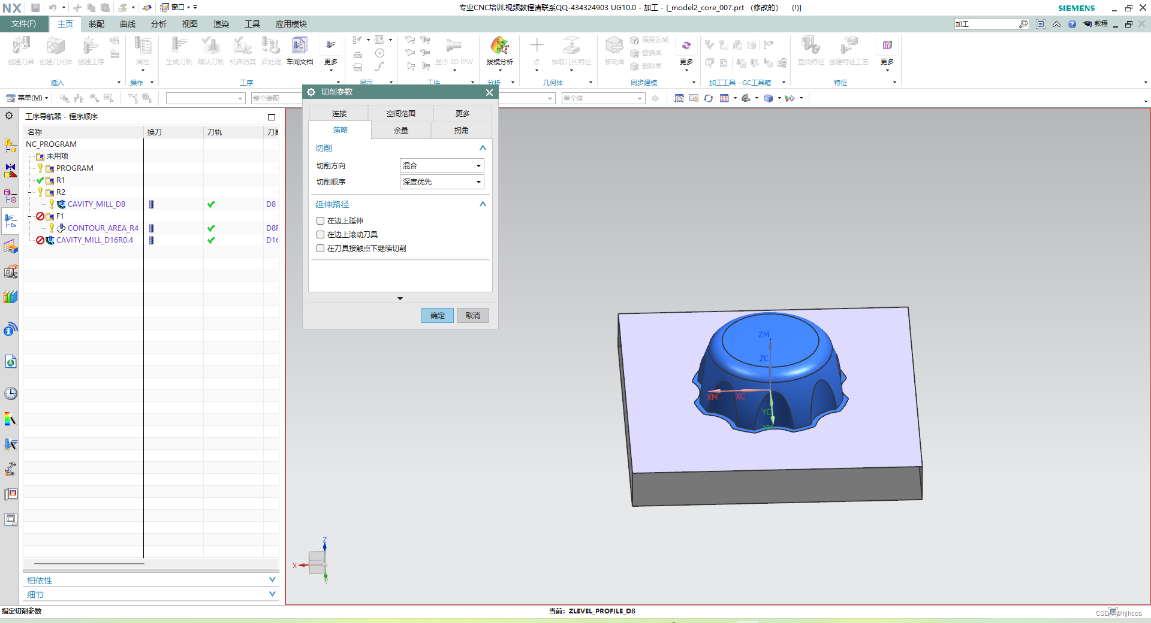This screenshot has width=1151, height=623.
Task: Select CAVITY_MILL_D8 operation in navigator
Action: tap(97, 204)
